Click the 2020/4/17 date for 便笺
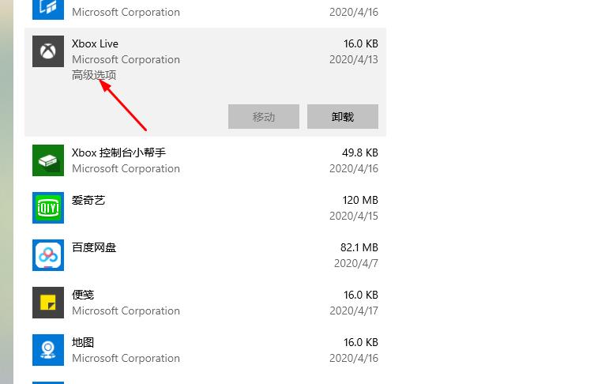 [354, 311]
